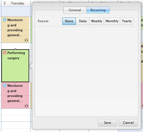Click blue square on beige Monitoring event
Screen dimensions: 143x132
point(5,20)
